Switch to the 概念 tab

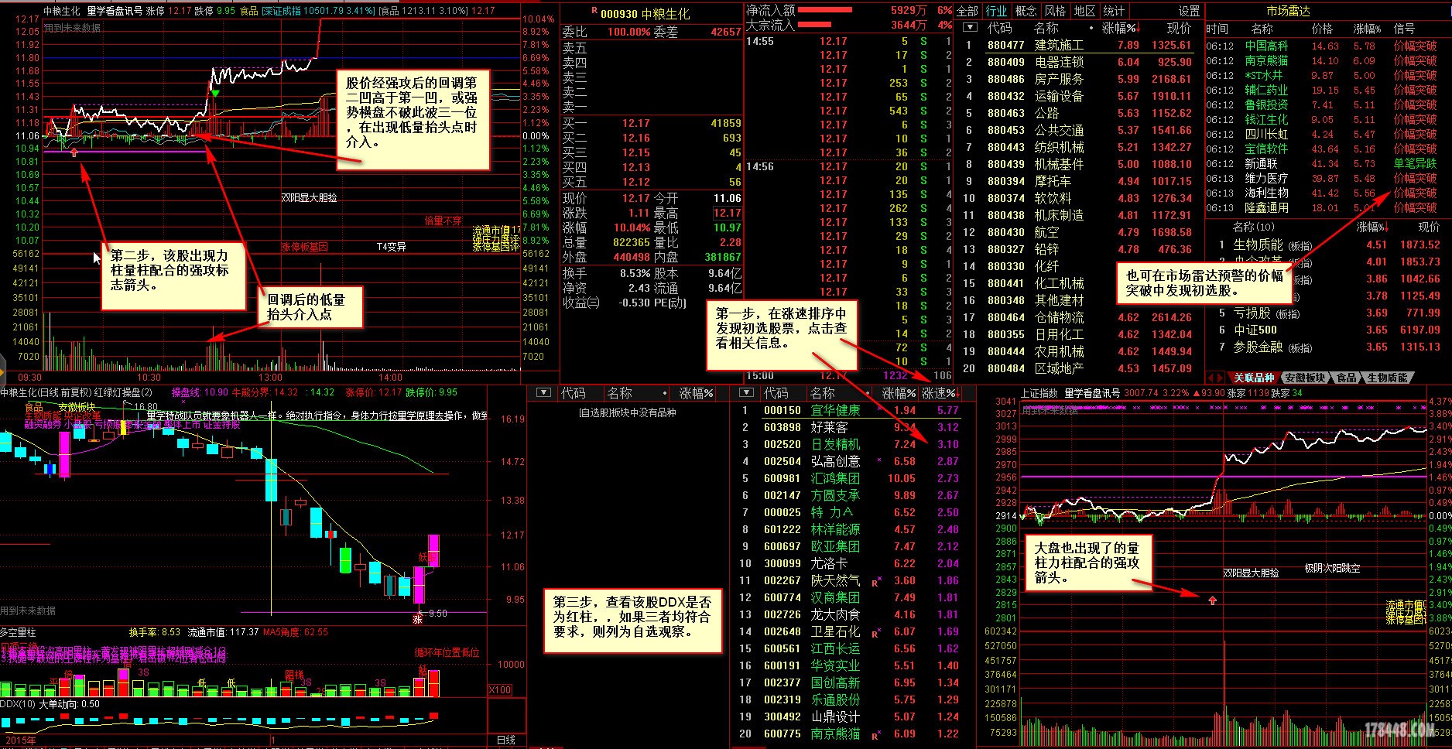pyautogui.click(x=1026, y=11)
